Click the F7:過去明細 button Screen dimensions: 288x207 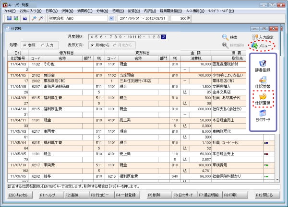[x=210, y=195]
